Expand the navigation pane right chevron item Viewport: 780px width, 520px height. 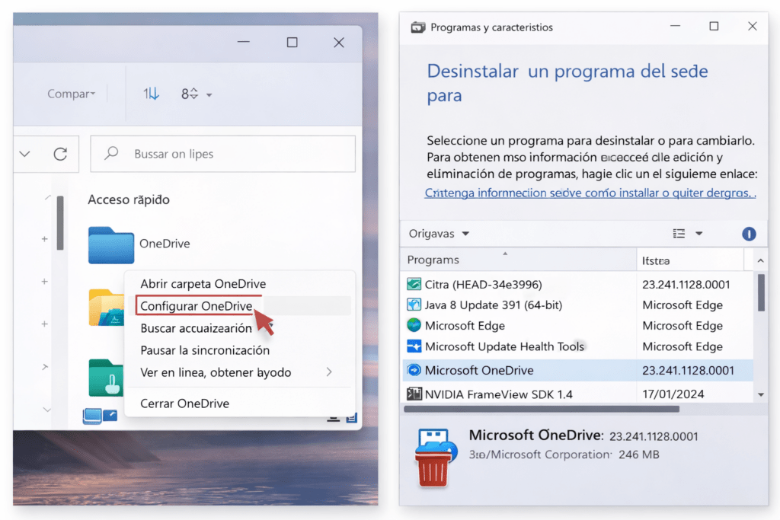click(45, 367)
